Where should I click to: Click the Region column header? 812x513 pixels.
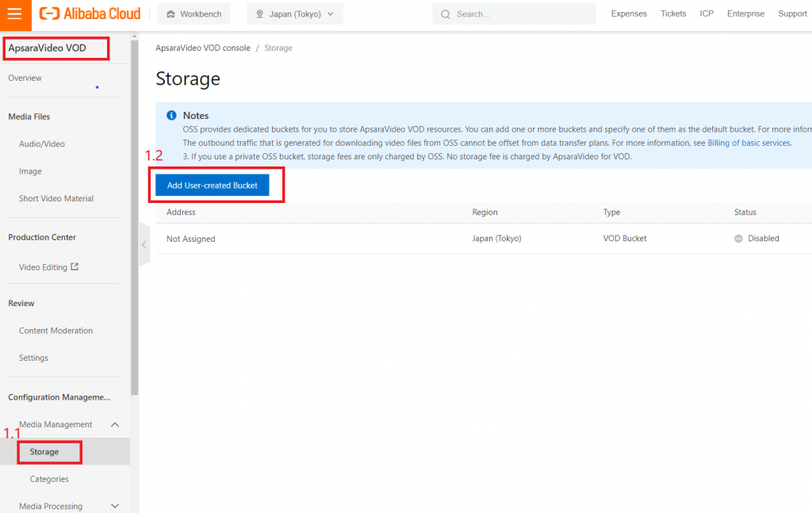tap(485, 212)
